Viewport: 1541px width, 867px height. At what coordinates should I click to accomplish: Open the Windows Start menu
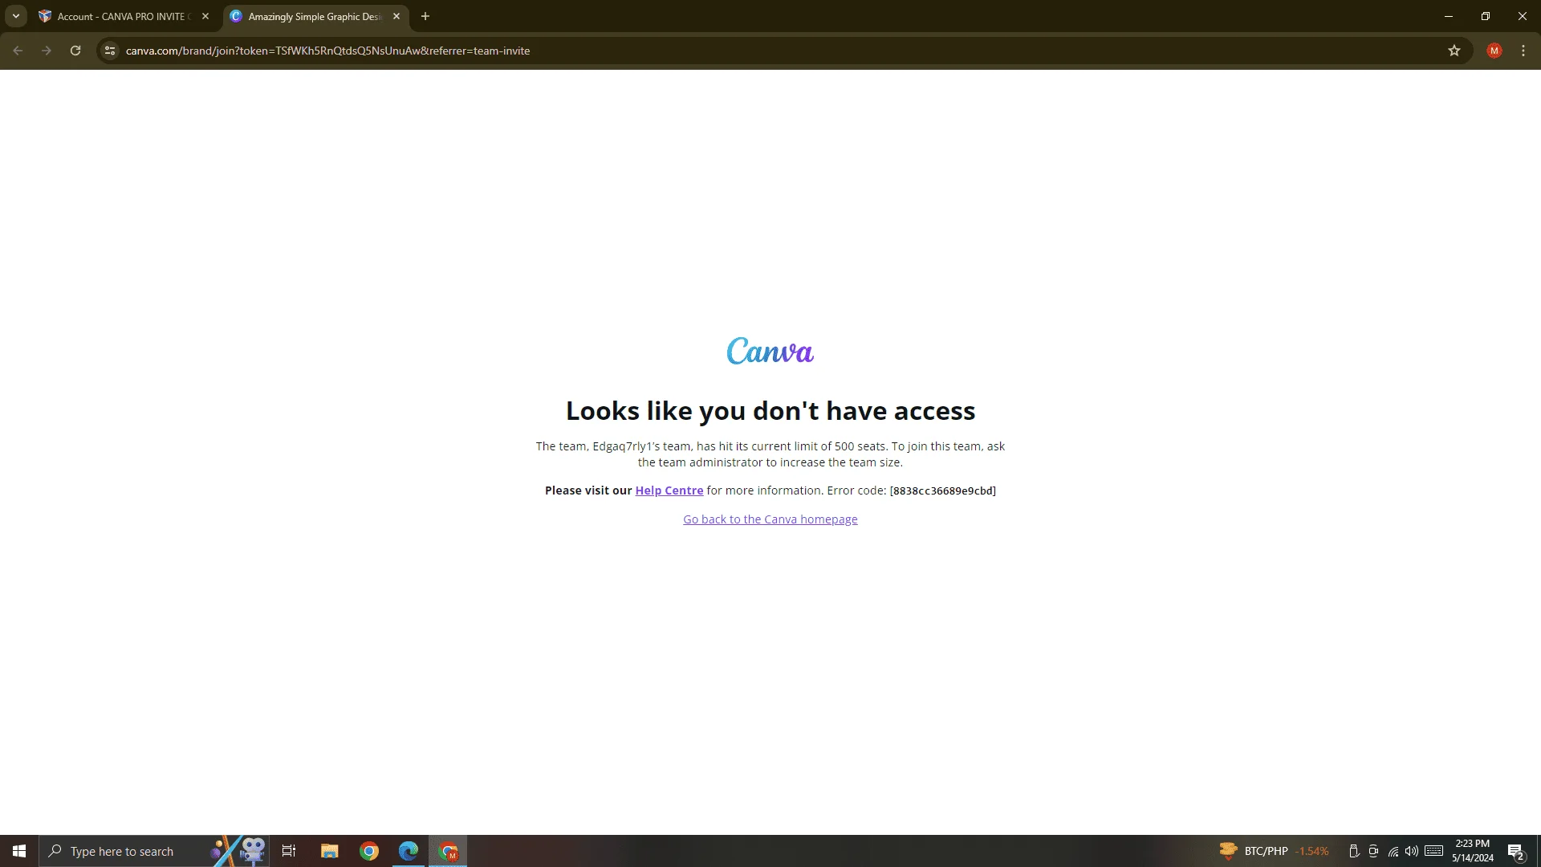pos(19,851)
